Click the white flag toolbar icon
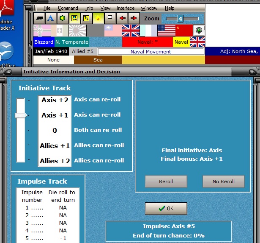This screenshot has width=260, height=243. [x=110, y=18]
